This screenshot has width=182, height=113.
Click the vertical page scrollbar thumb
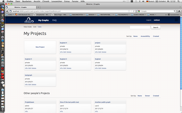pos(181,53)
